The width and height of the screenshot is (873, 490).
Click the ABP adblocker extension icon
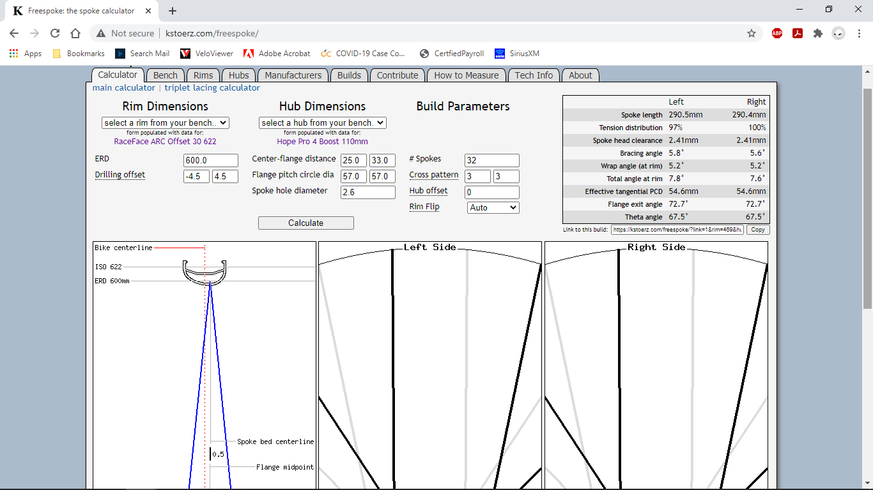[776, 33]
